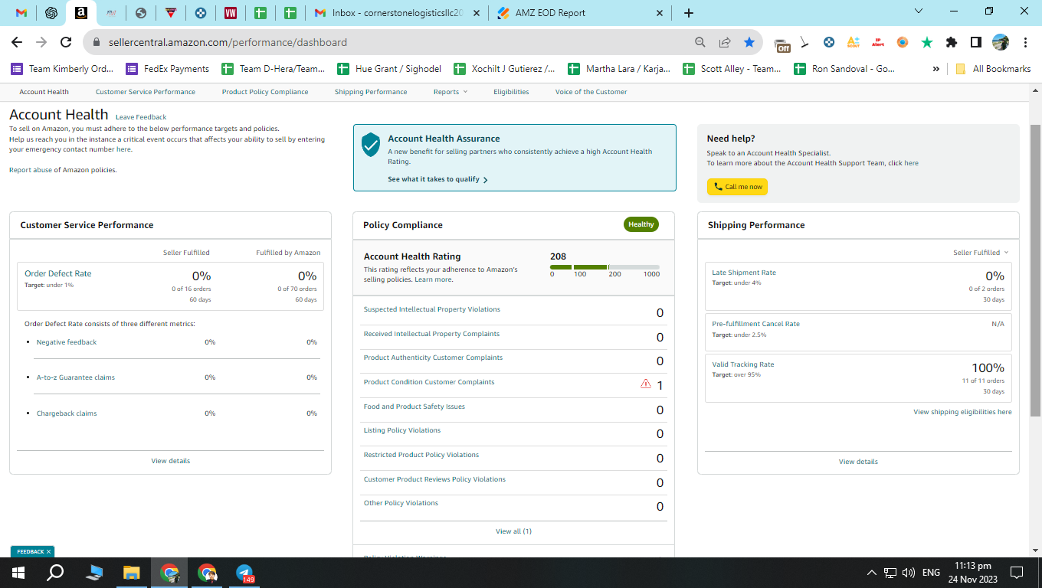The height and width of the screenshot is (588, 1042).
Task: Open the Extensions puzzle menu
Action: 952,42
